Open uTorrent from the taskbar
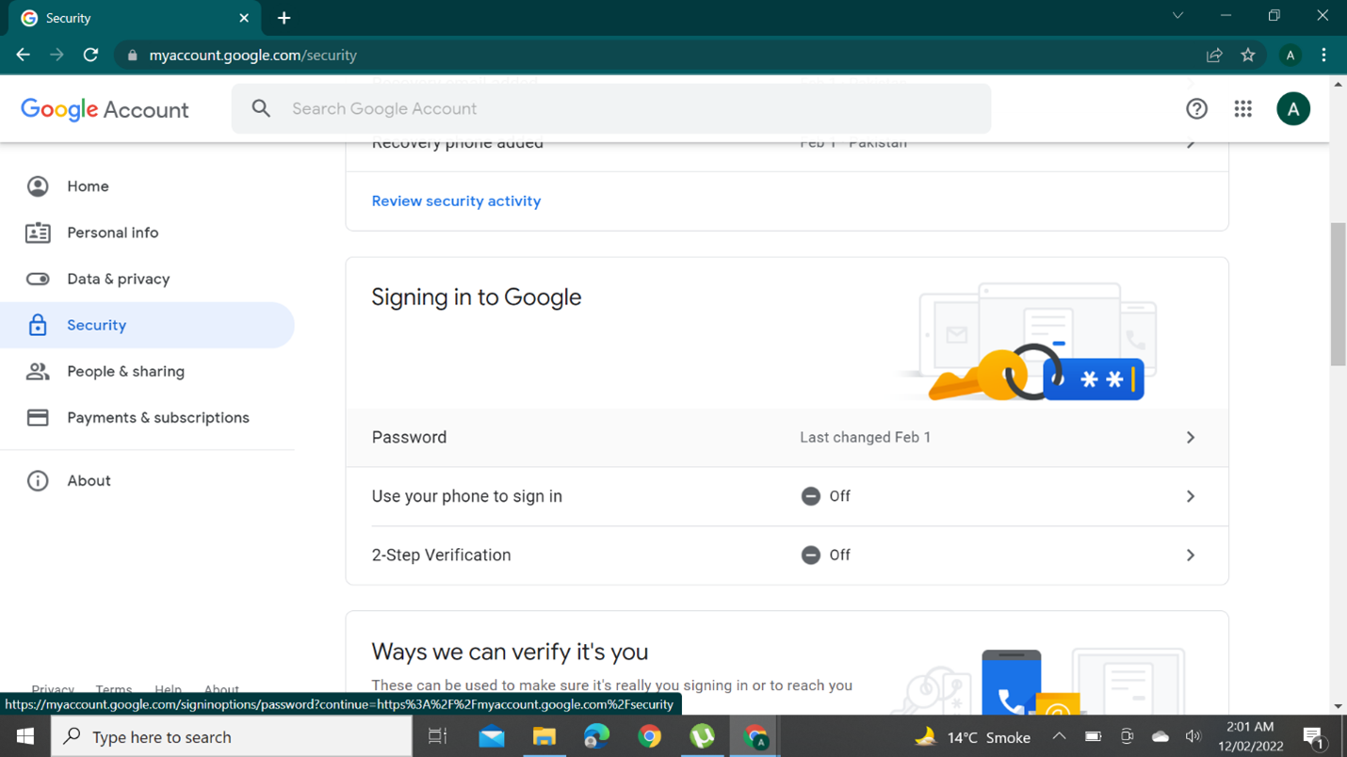1347x757 pixels. coord(702,736)
